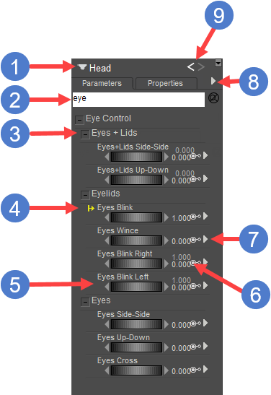Collapse the Eye Control group
The width and height of the screenshot is (271, 395).
pyautogui.click(x=79, y=120)
